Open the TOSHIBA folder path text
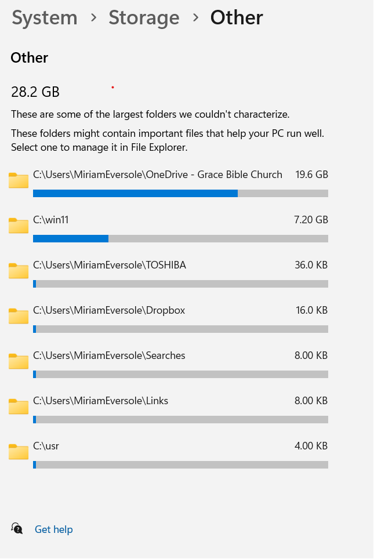Screen dimensions: 374x559 point(110,265)
